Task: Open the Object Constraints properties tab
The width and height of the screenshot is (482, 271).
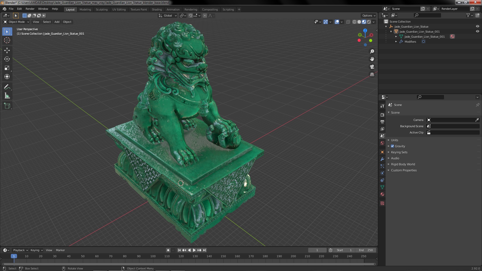Action: [382, 180]
